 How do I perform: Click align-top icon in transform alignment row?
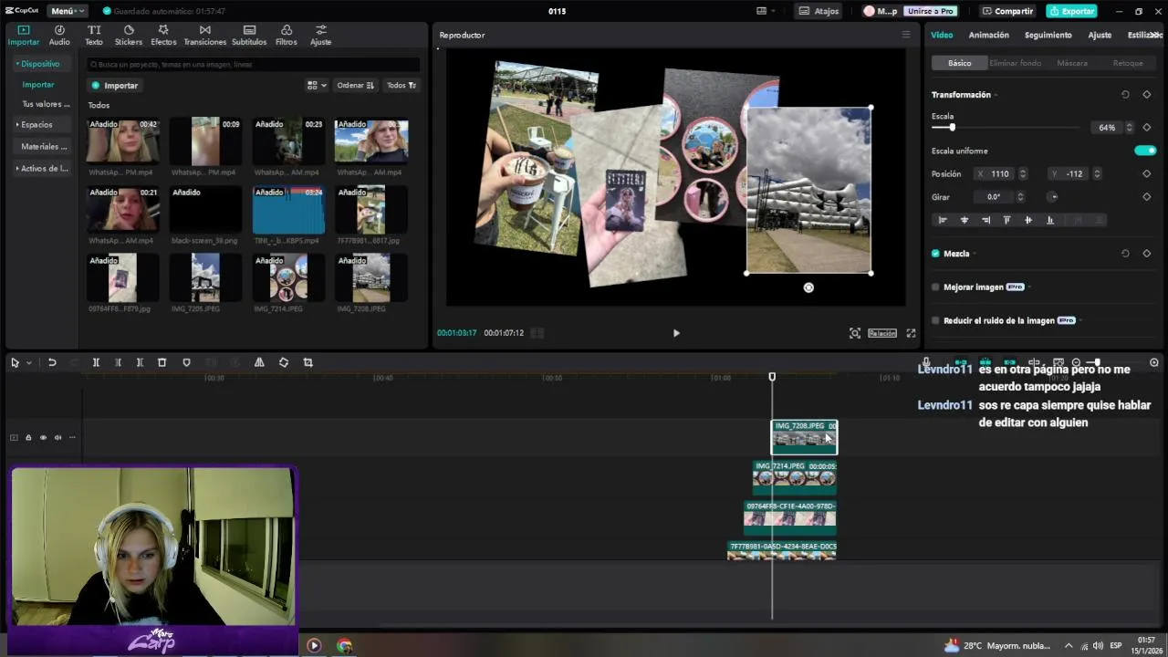click(x=1006, y=220)
